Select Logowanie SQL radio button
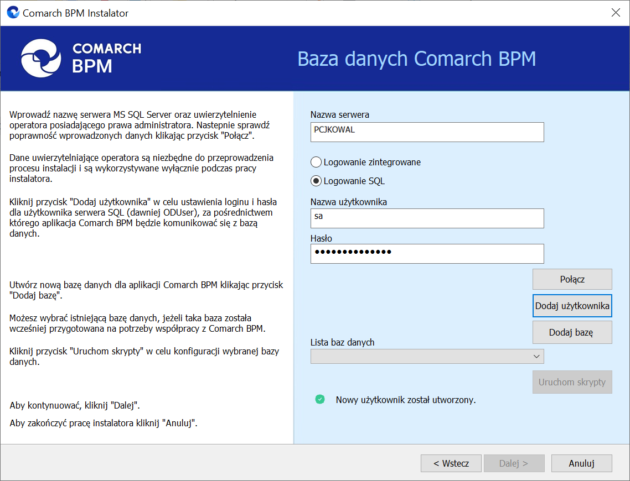630x481 pixels. pyautogui.click(x=316, y=181)
